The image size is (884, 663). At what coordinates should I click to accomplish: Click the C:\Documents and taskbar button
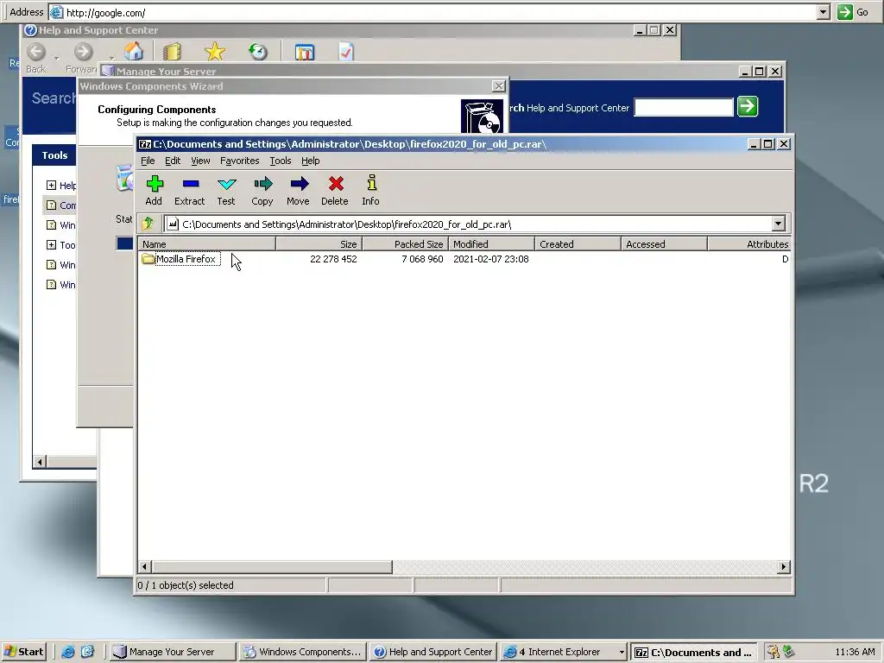point(694,652)
